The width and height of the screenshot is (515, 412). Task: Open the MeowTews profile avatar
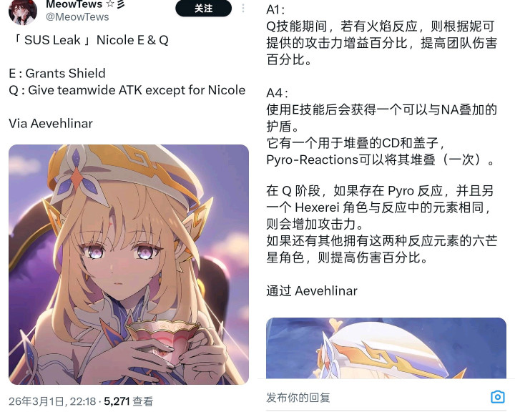click(x=23, y=12)
